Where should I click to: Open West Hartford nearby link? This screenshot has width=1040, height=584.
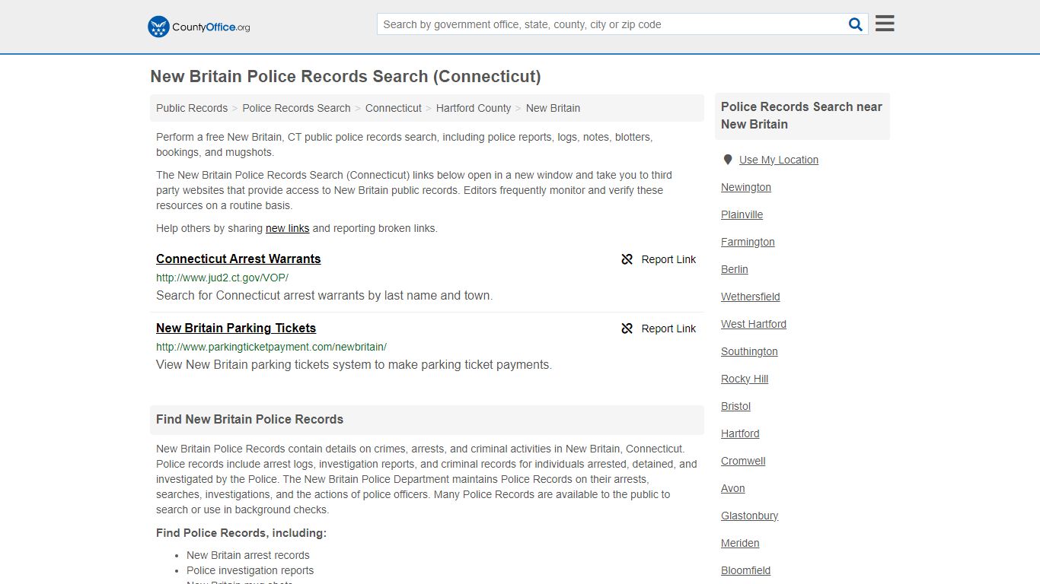pyautogui.click(x=754, y=324)
